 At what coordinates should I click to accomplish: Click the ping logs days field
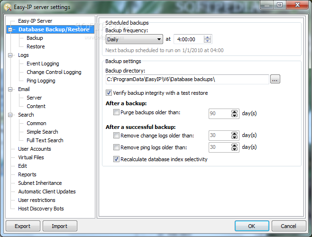tap(220, 147)
